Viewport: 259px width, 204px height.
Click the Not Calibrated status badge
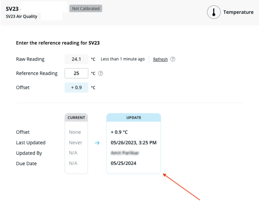point(86,8)
